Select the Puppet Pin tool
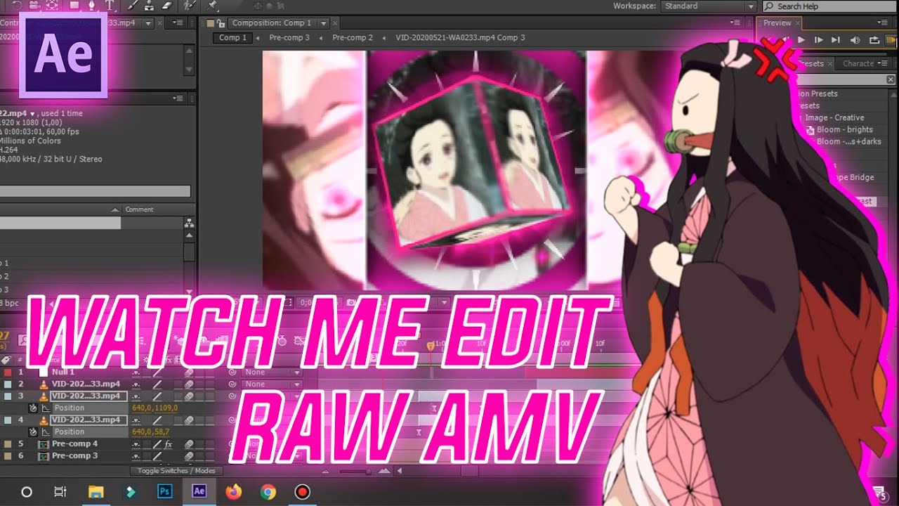The image size is (899, 506). coord(211,5)
